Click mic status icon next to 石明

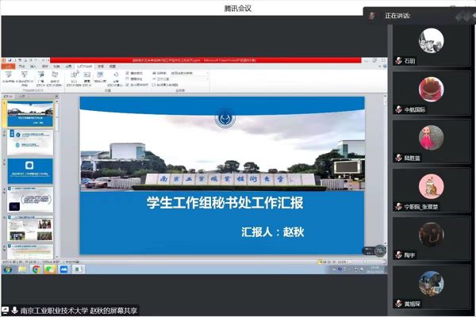(x=398, y=60)
